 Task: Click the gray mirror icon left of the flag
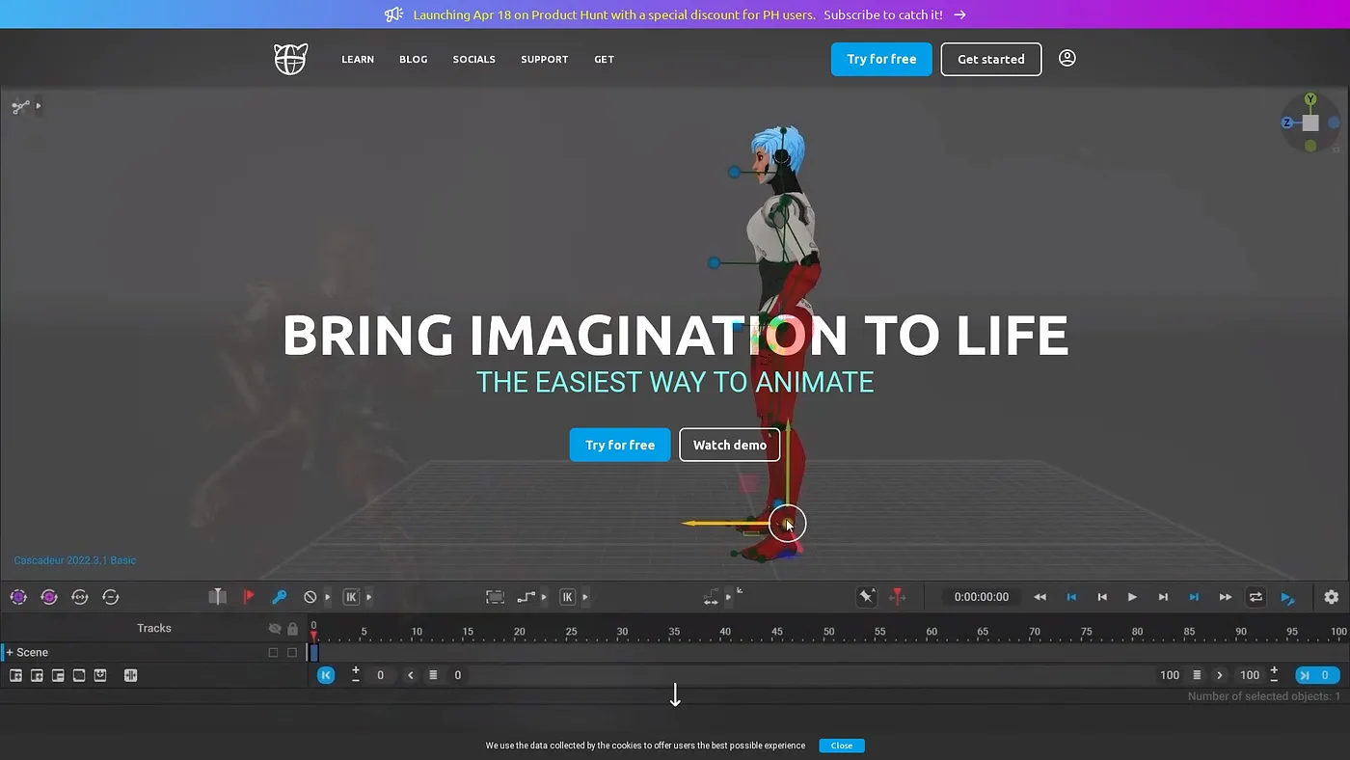tap(218, 597)
